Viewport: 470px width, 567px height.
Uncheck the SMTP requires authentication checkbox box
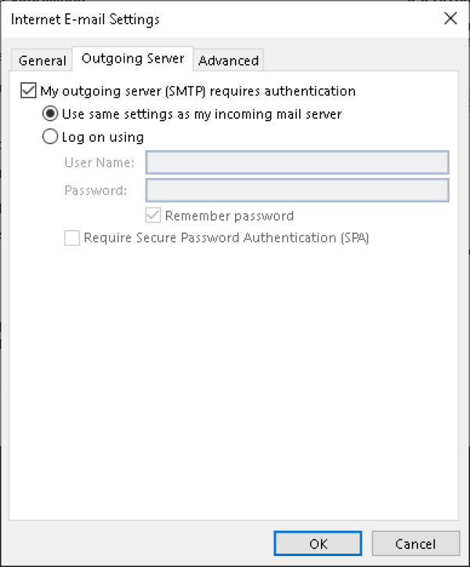click(28, 91)
